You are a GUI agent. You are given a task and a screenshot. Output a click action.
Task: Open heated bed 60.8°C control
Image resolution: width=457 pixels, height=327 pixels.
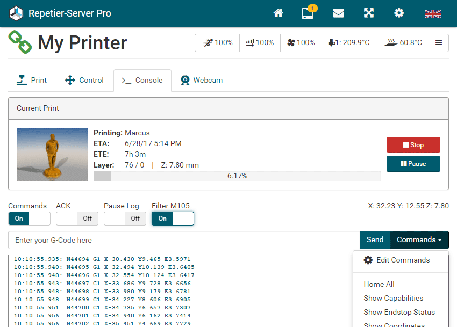click(402, 43)
